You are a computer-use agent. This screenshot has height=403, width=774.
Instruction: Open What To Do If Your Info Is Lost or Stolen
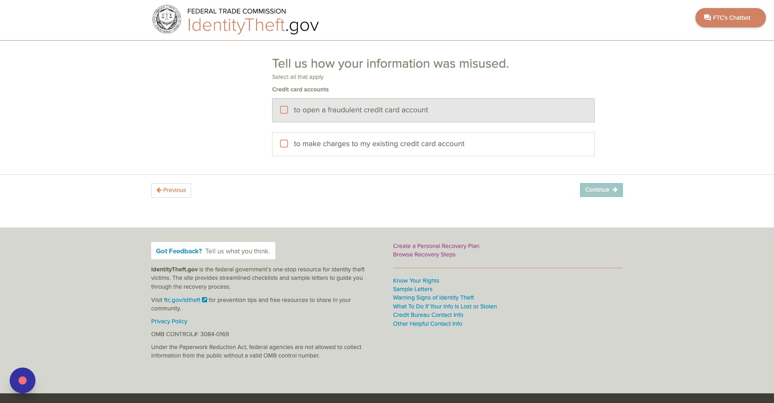(x=445, y=306)
